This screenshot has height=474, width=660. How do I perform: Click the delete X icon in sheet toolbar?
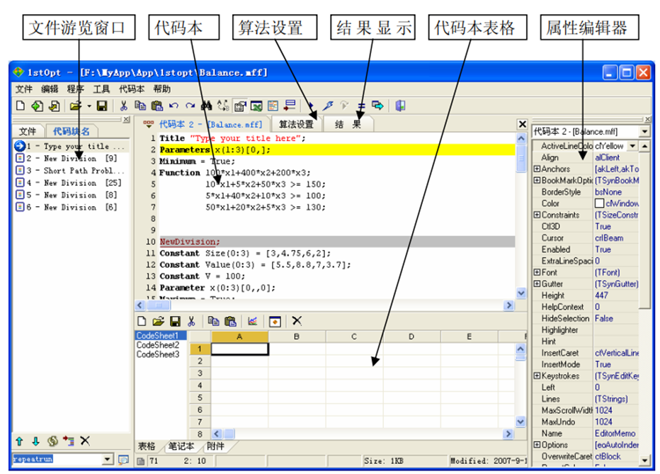pyautogui.click(x=297, y=321)
